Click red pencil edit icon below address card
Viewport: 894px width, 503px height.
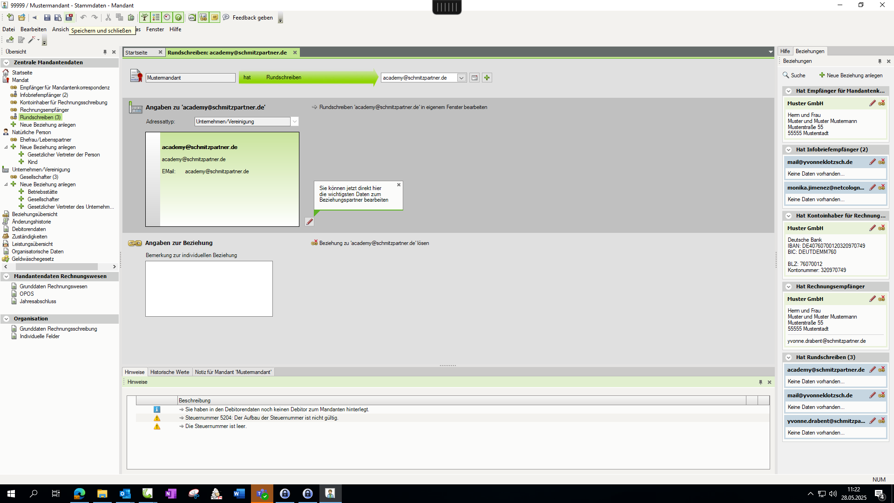tap(310, 222)
